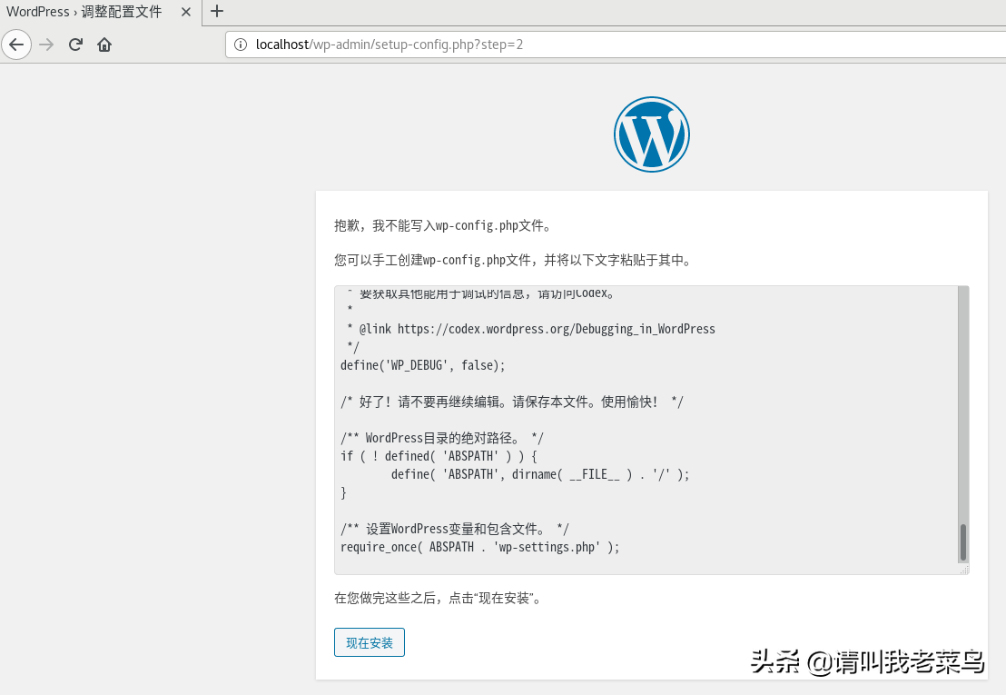Open a new browser tab
Image resolution: width=1006 pixels, height=695 pixels.
click(217, 11)
